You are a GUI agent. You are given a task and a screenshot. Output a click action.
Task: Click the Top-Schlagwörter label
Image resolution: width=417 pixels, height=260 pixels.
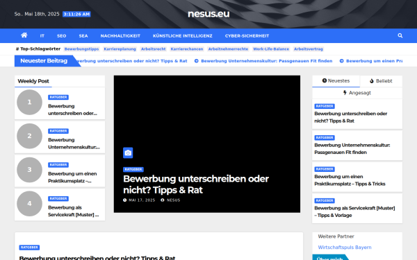click(x=38, y=49)
